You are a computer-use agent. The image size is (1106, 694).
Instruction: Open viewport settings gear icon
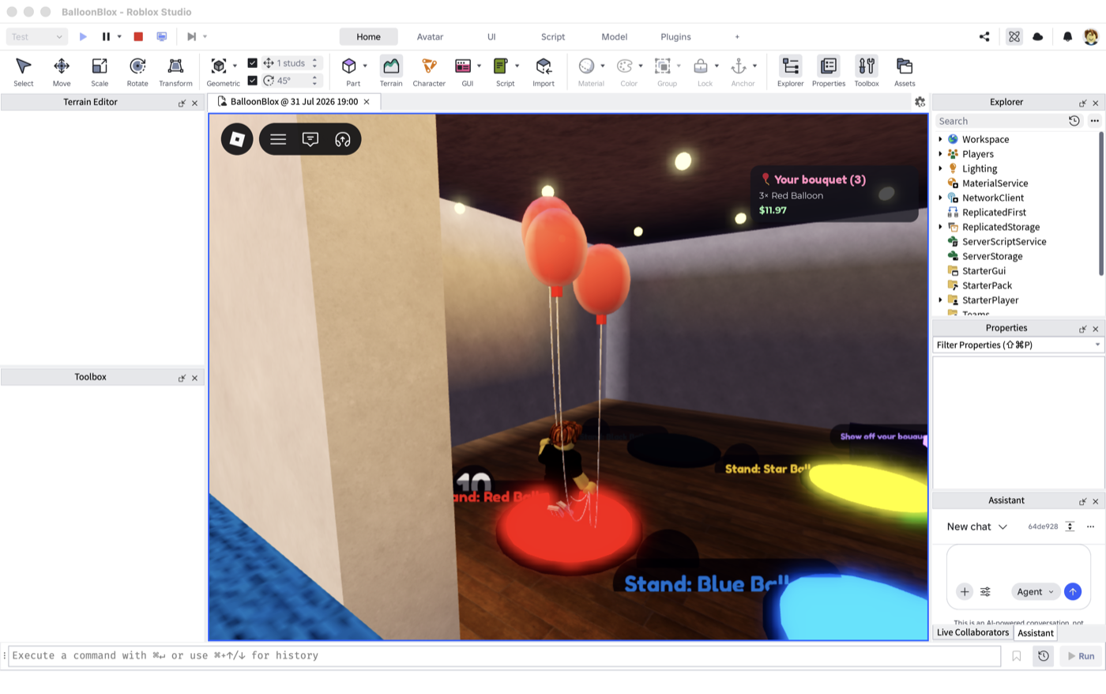click(920, 102)
